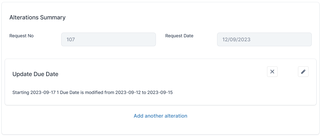Click the Update Due Date card title
This screenshot has height=136, width=321.
point(35,74)
